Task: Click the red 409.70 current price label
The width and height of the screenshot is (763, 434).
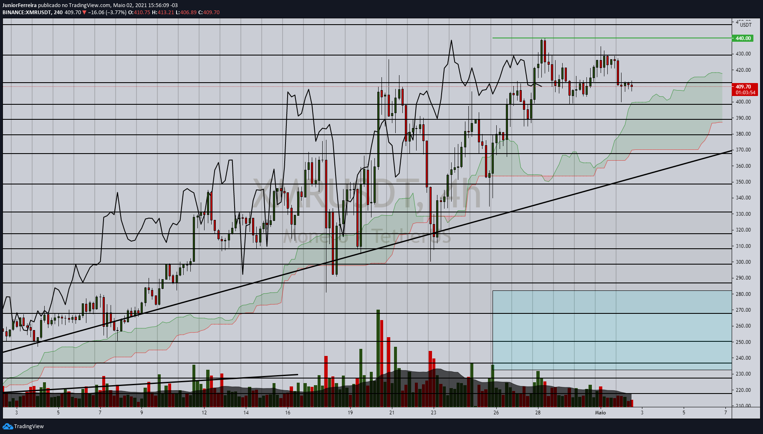Action: [743, 86]
